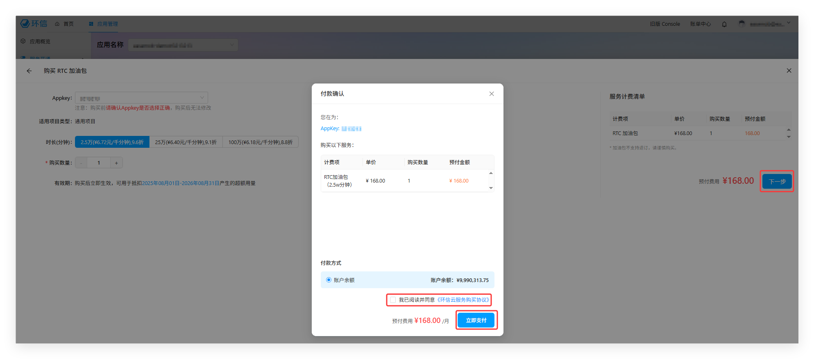This screenshot has width=814, height=359.
Task: Open the user account dropdown arrow
Action: pyautogui.click(x=789, y=23)
